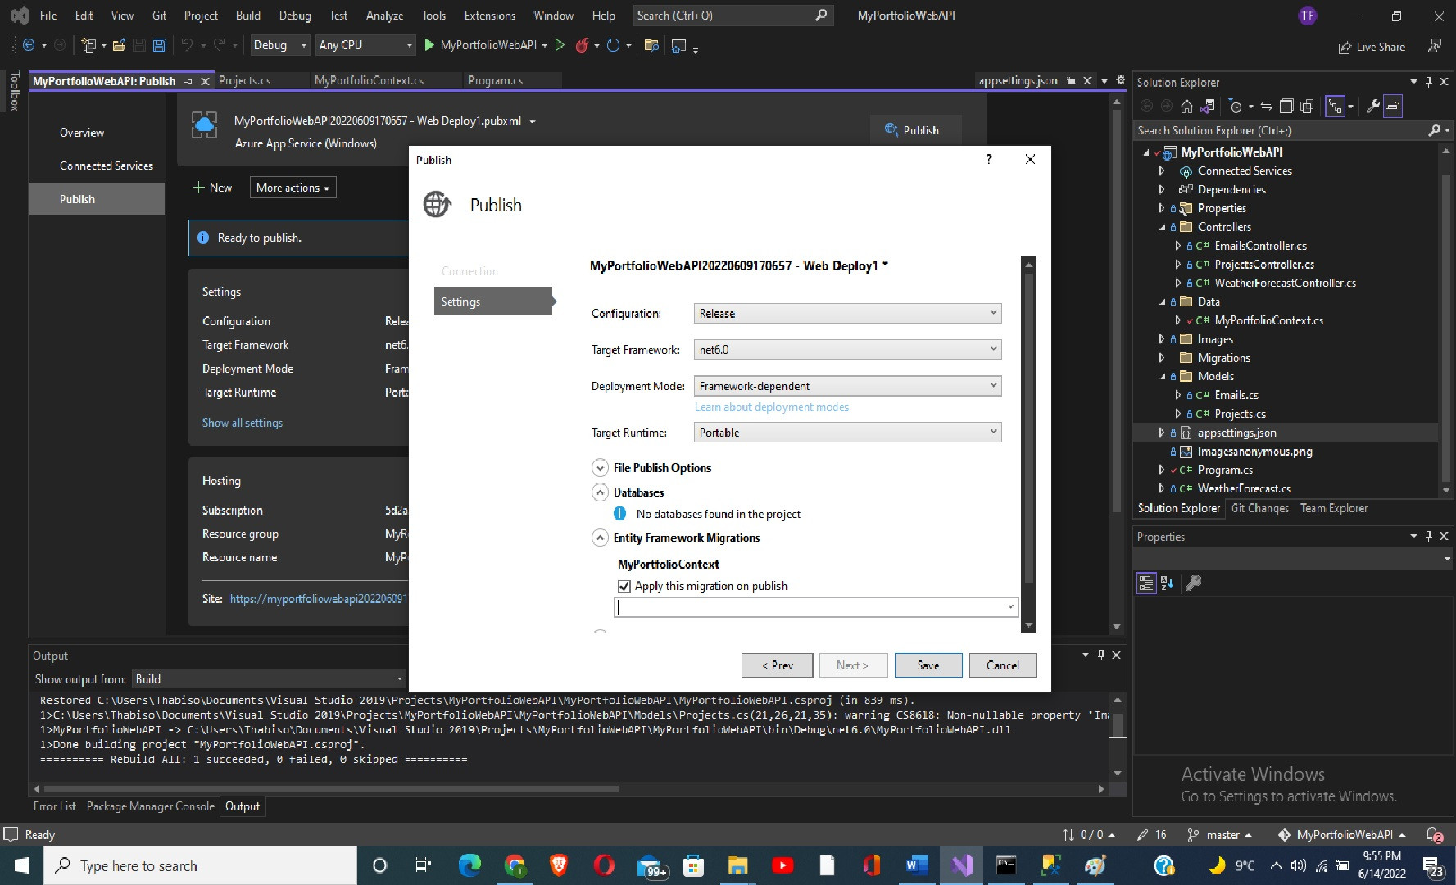Click Show All Files icon in Solution Explorer
1456x885 pixels.
coord(1307,106)
